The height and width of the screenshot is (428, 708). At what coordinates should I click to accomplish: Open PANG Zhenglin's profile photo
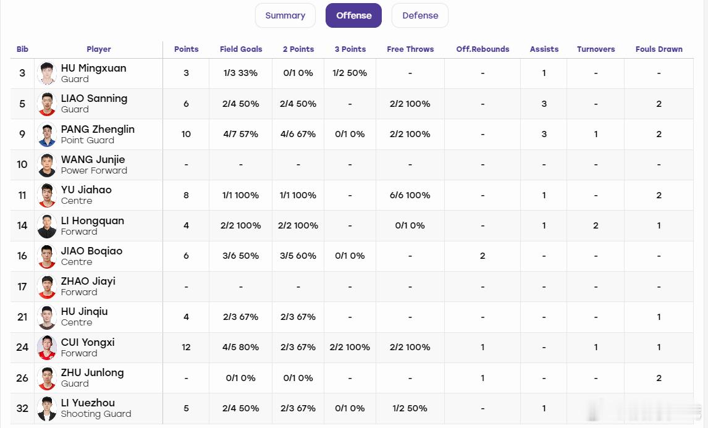[47, 134]
